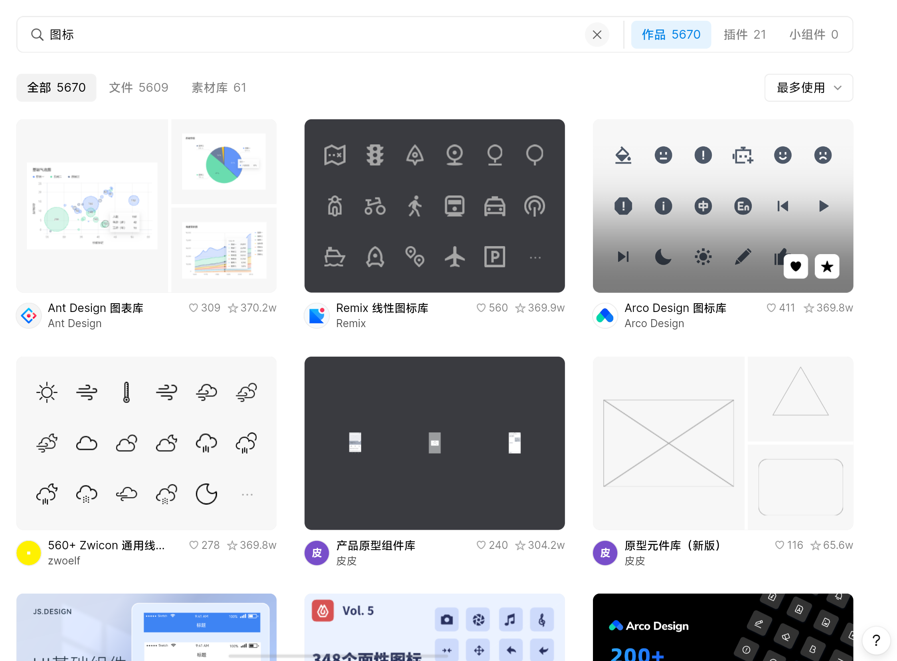This screenshot has width=897, height=661.
Task: Open the Ant Design 图表库 title
Action: click(96, 308)
